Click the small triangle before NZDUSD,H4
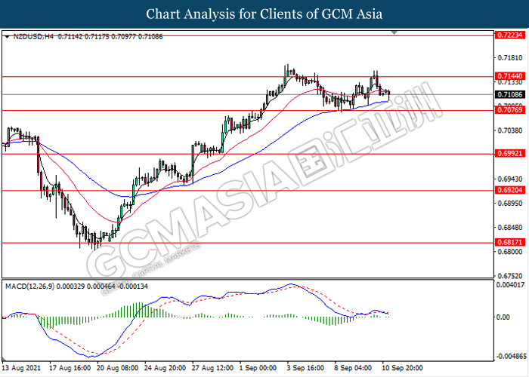This screenshot has height=377, width=529. tap(7, 37)
